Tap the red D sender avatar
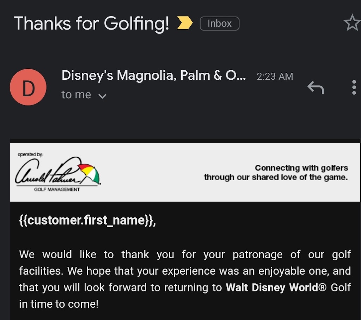 coord(28,87)
